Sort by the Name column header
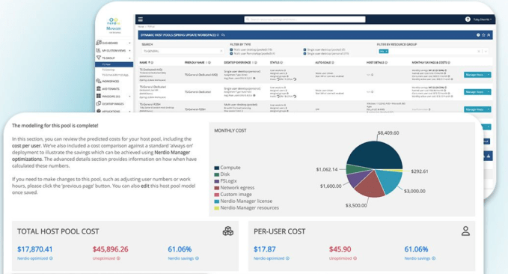 144,62
